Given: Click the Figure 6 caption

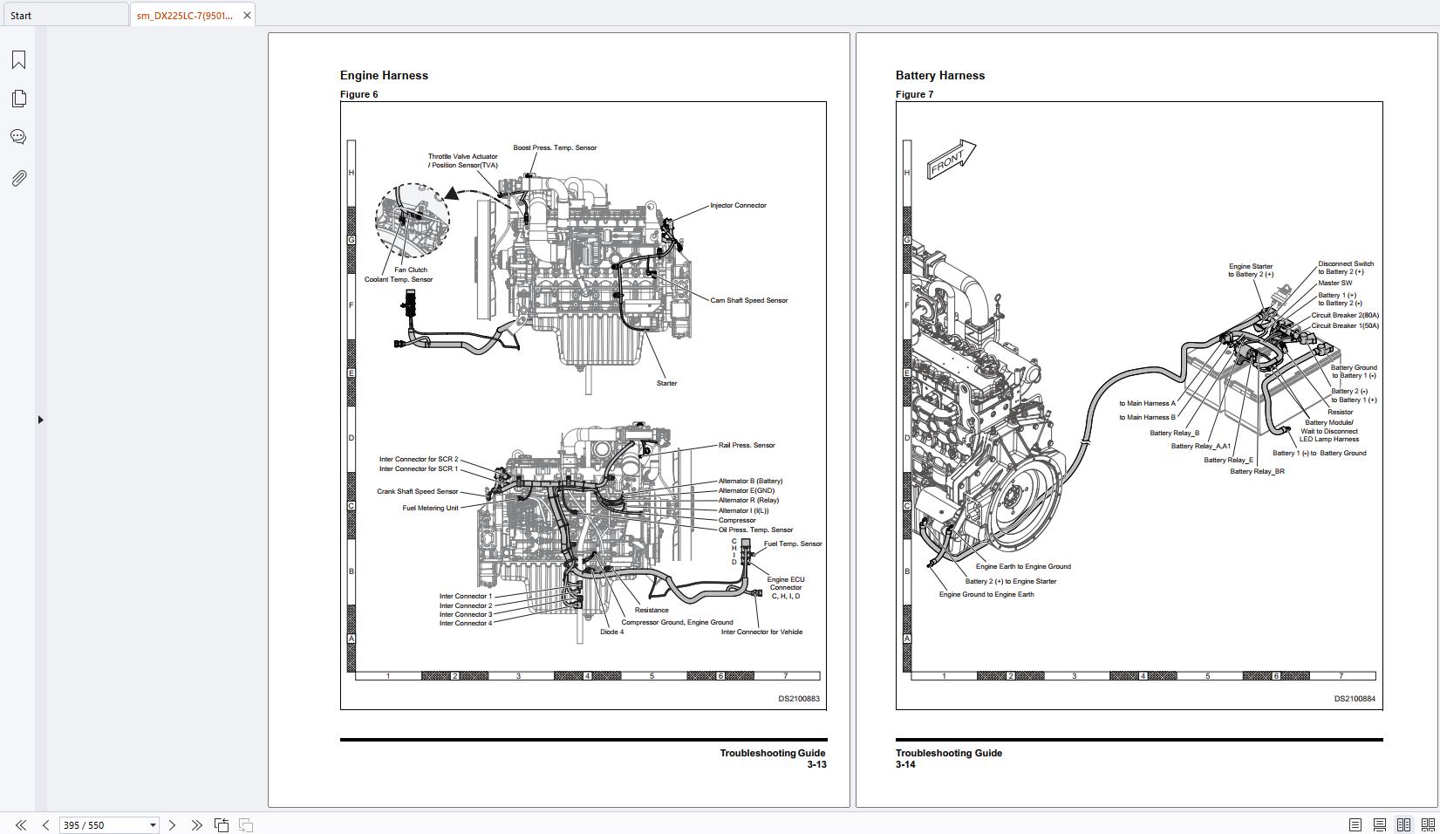Looking at the screenshot, I should click(359, 94).
